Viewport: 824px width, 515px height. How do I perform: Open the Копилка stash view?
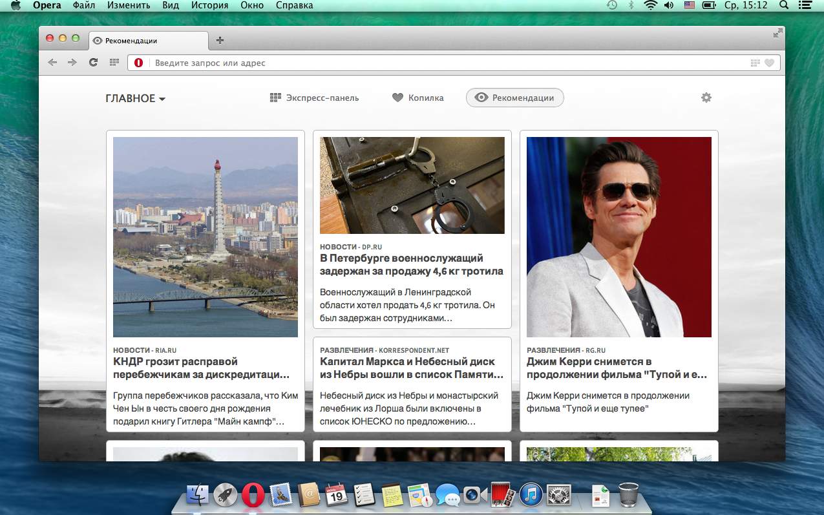pyautogui.click(x=417, y=98)
